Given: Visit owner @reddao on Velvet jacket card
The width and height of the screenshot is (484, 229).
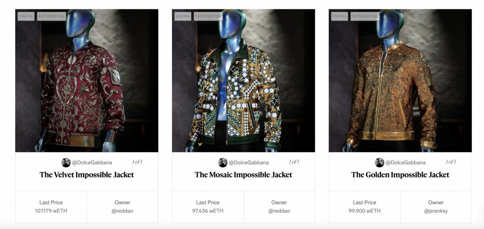Looking at the screenshot, I should (x=122, y=211).
